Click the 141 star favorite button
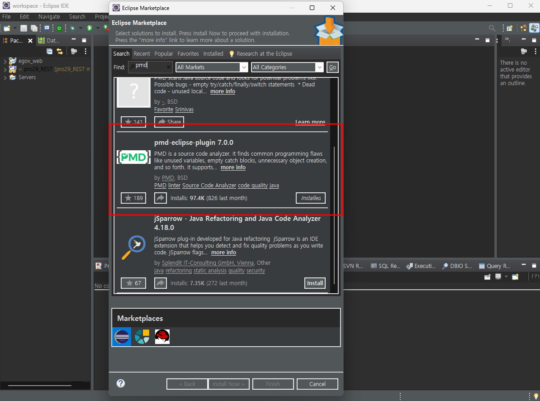The height and width of the screenshot is (401, 540). coord(133,122)
